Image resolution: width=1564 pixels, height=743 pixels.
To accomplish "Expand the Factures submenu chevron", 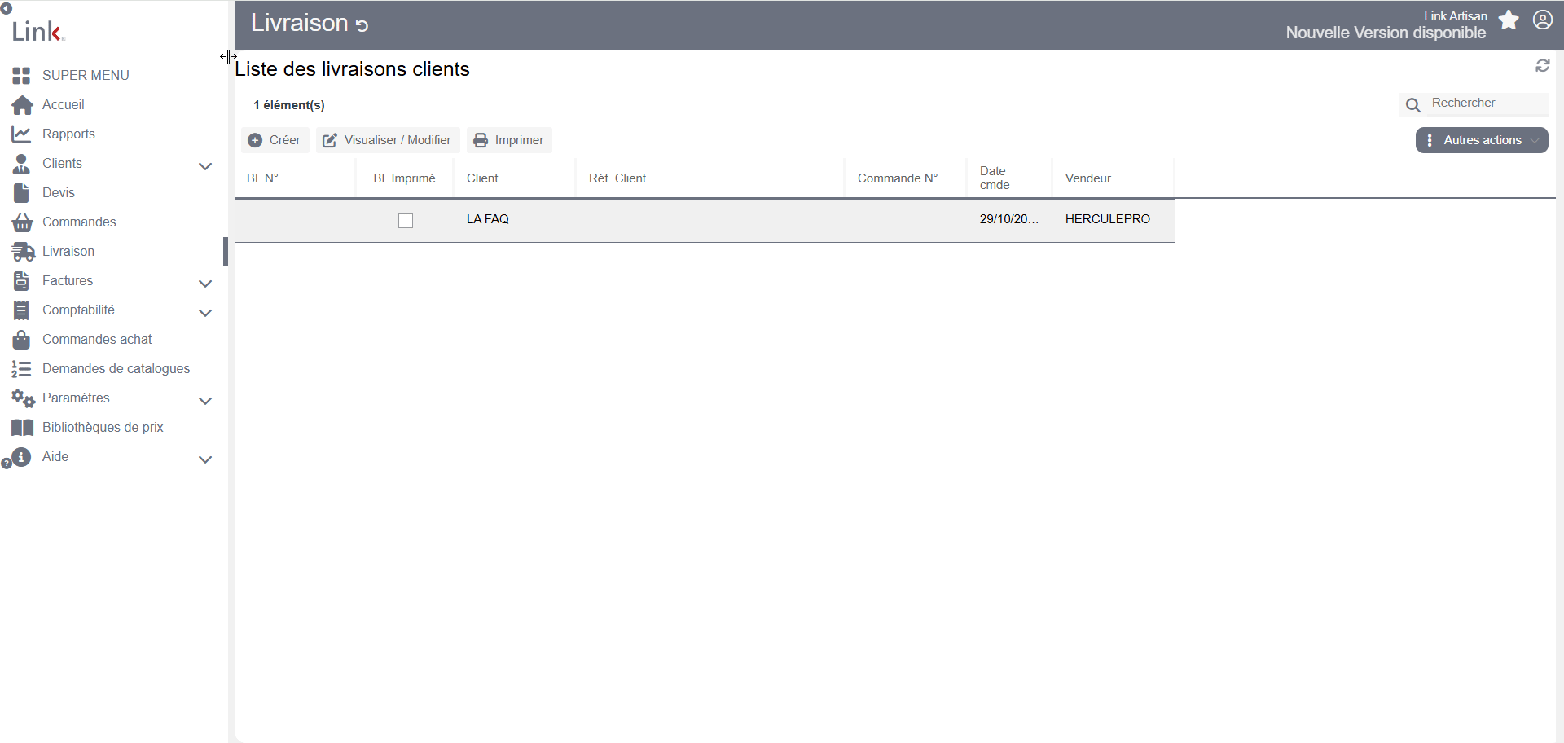I will pos(205,284).
